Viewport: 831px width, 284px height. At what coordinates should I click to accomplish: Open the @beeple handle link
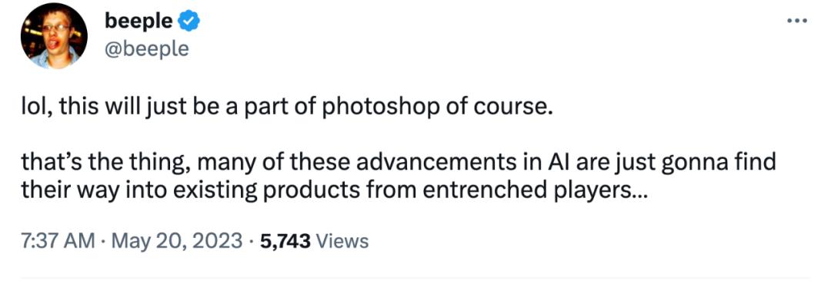pyautogui.click(x=147, y=48)
